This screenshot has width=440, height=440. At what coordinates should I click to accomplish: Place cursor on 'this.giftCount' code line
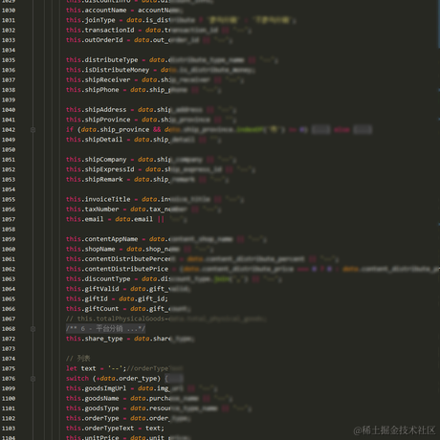(128, 309)
